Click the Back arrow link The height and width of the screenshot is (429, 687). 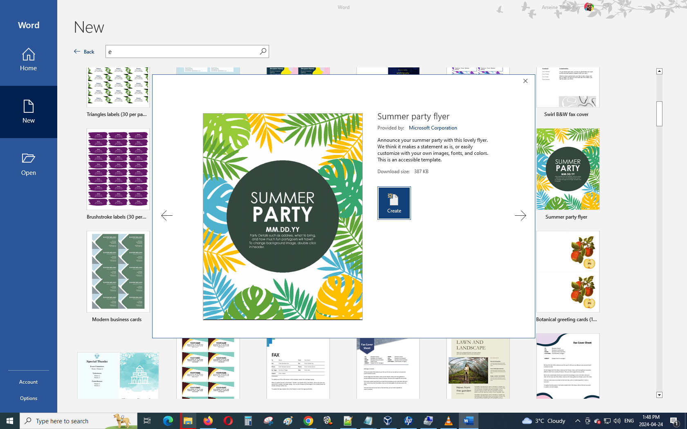(84, 51)
